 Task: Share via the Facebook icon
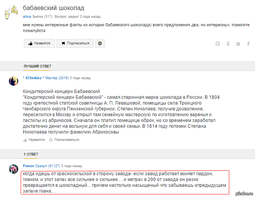[x=248, y=44]
